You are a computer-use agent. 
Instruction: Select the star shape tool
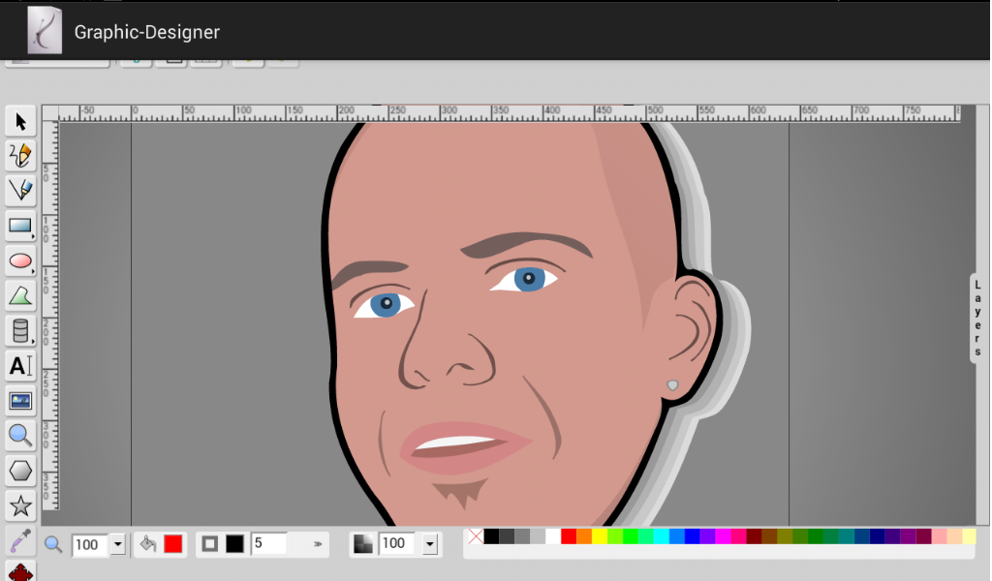[x=20, y=505]
